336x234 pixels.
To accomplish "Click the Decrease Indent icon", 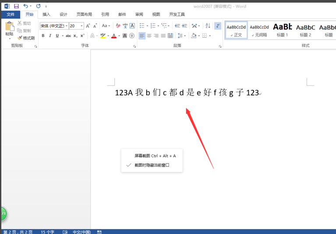I will pyautogui.click(x=177, y=26).
